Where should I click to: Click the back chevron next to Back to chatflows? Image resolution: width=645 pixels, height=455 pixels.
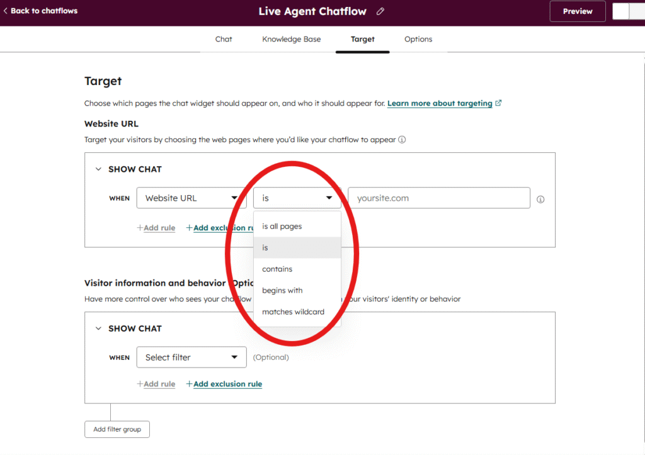click(x=5, y=11)
